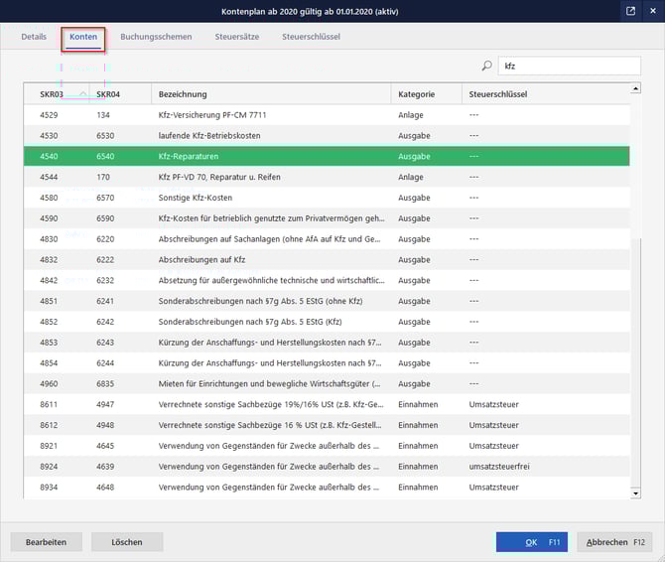Click the Abbrechen F12 button

(613, 542)
